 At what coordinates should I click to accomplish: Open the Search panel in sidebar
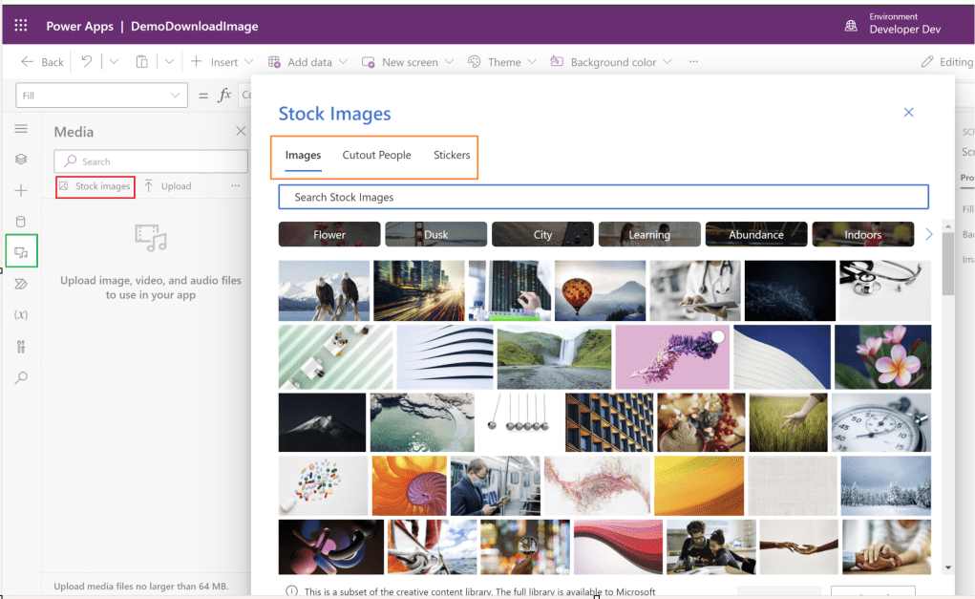(20, 377)
